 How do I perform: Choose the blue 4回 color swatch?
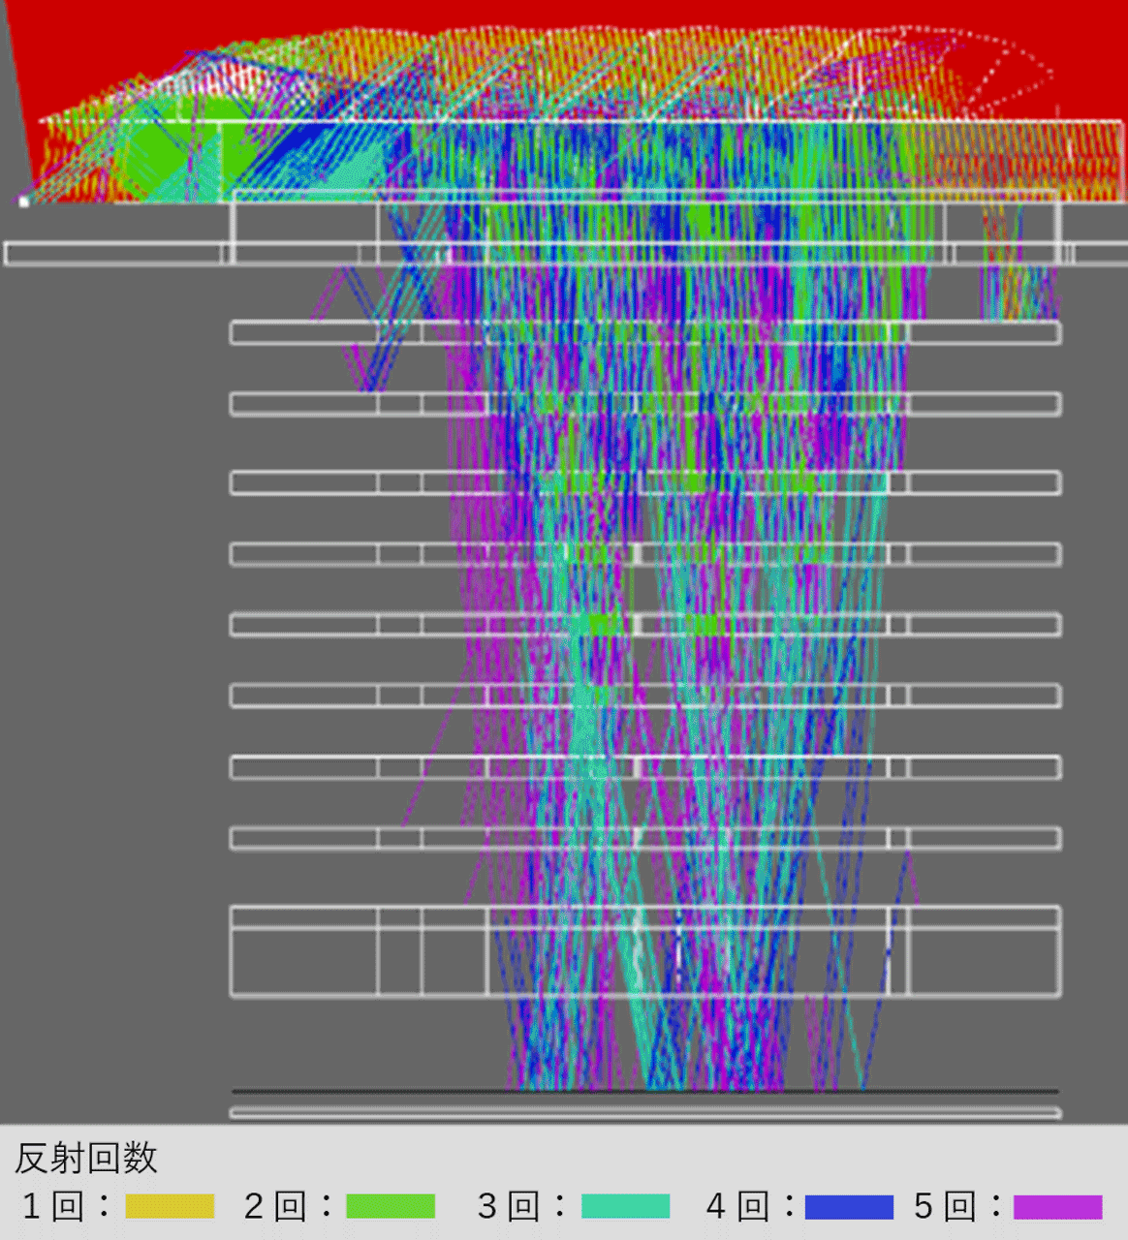(x=849, y=1206)
